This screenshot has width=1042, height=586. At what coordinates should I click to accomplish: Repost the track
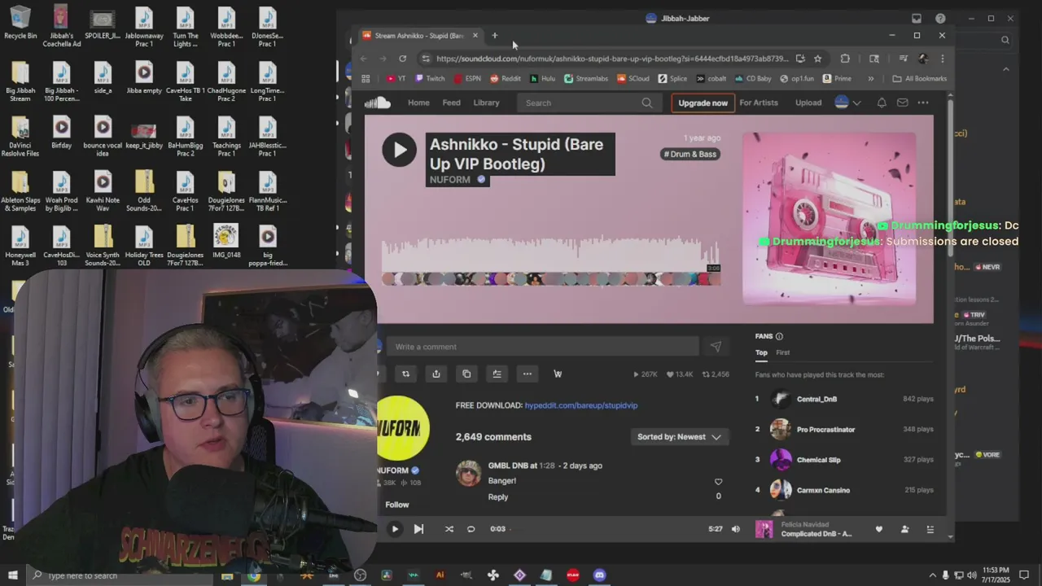(x=405, y=374)
